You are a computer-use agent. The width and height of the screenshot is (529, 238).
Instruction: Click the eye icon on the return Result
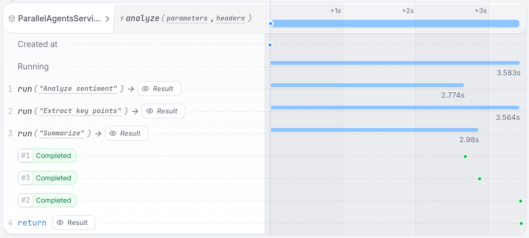pyautogui.click(x=60, y=223)
